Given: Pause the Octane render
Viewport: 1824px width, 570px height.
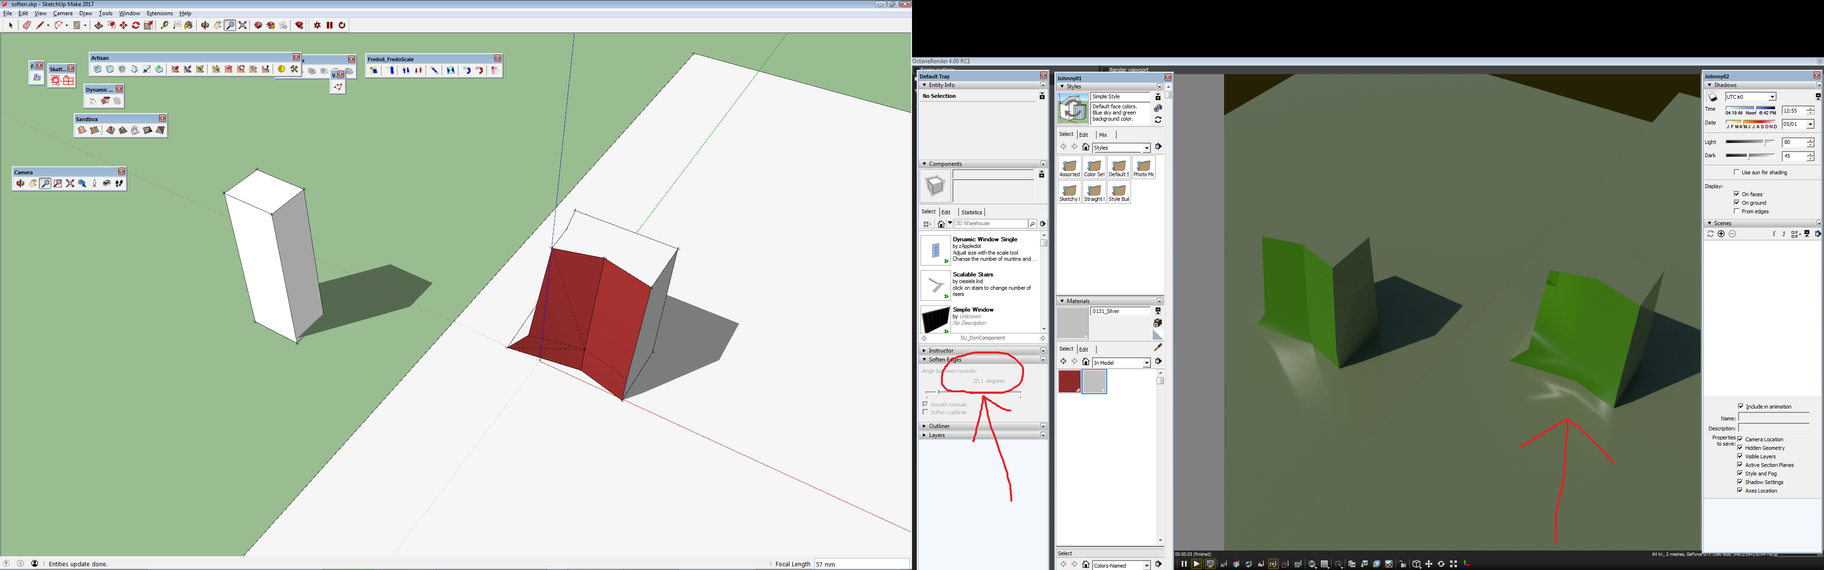Looking at the screenshot, I should tap(1183, 564).
